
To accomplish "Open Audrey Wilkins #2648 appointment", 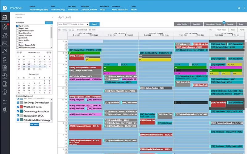I will [x=85, y=67].
